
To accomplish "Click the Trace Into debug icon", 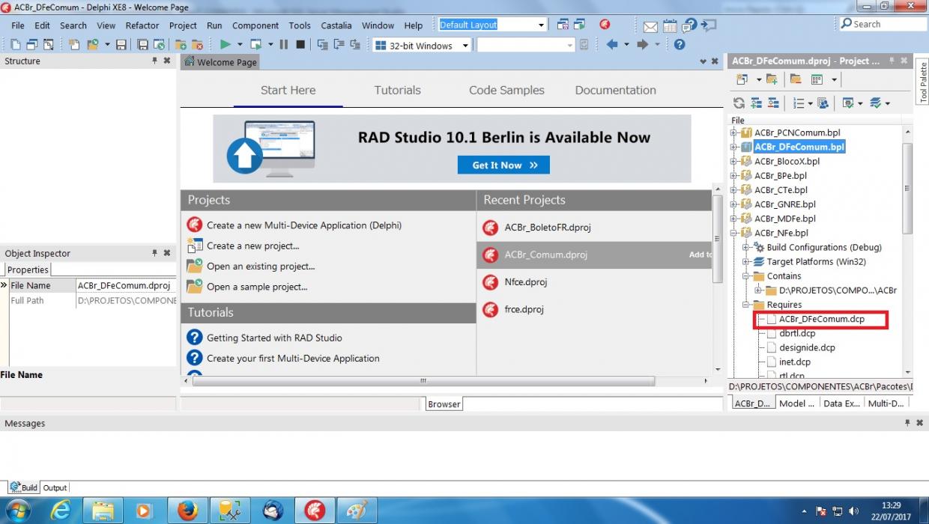I will point(322,45).
